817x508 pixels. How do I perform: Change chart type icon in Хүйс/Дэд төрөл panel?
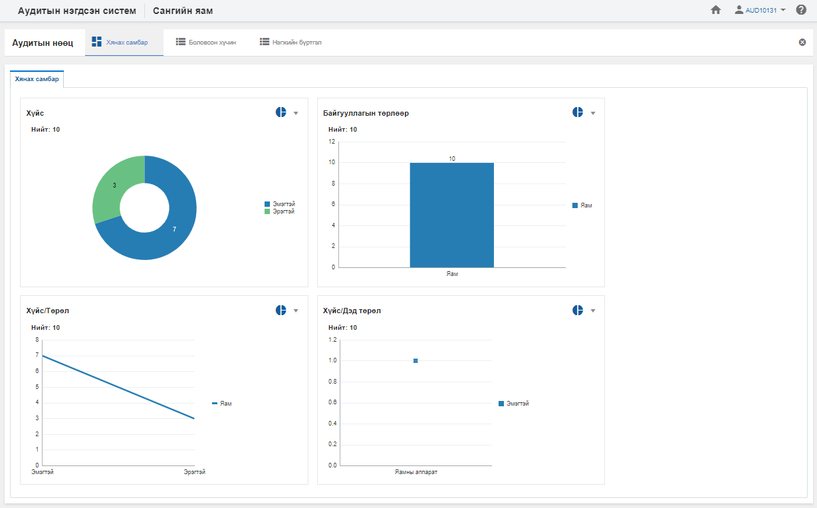click(x=578, y=311)
